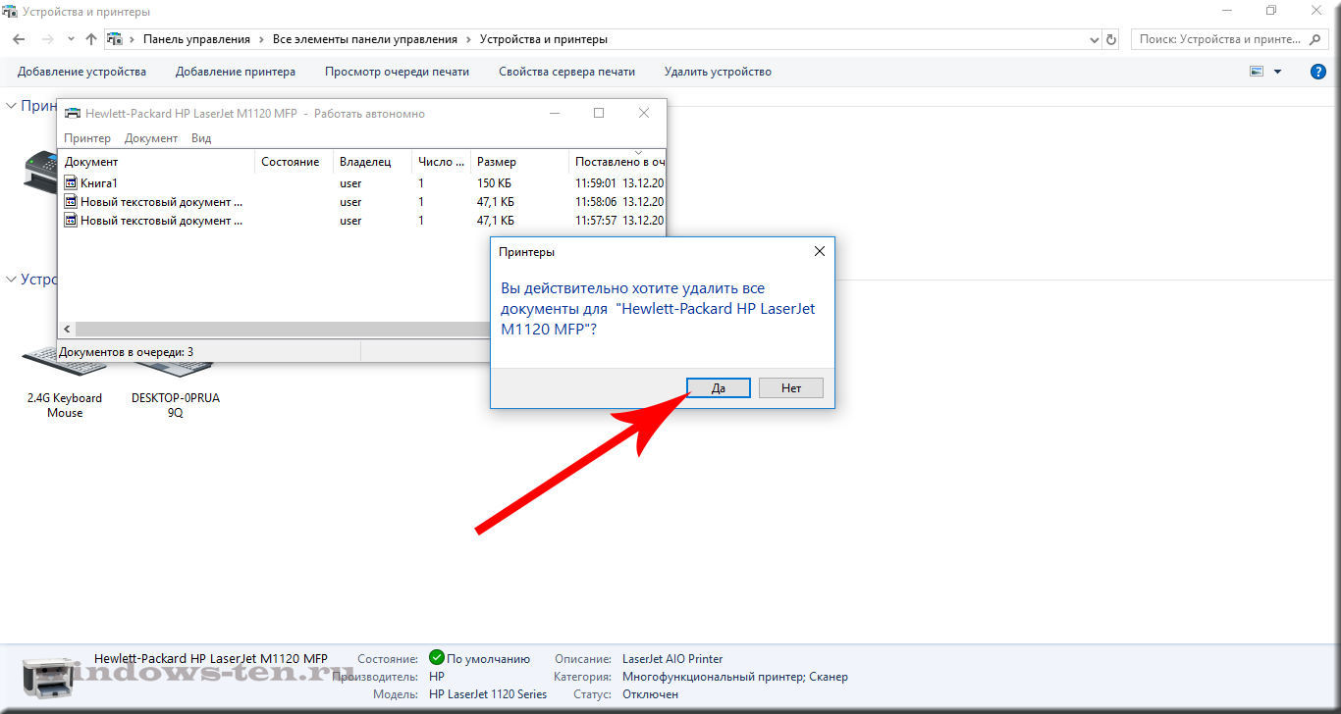Open the blue Help question mark icon

(1318, 72)
